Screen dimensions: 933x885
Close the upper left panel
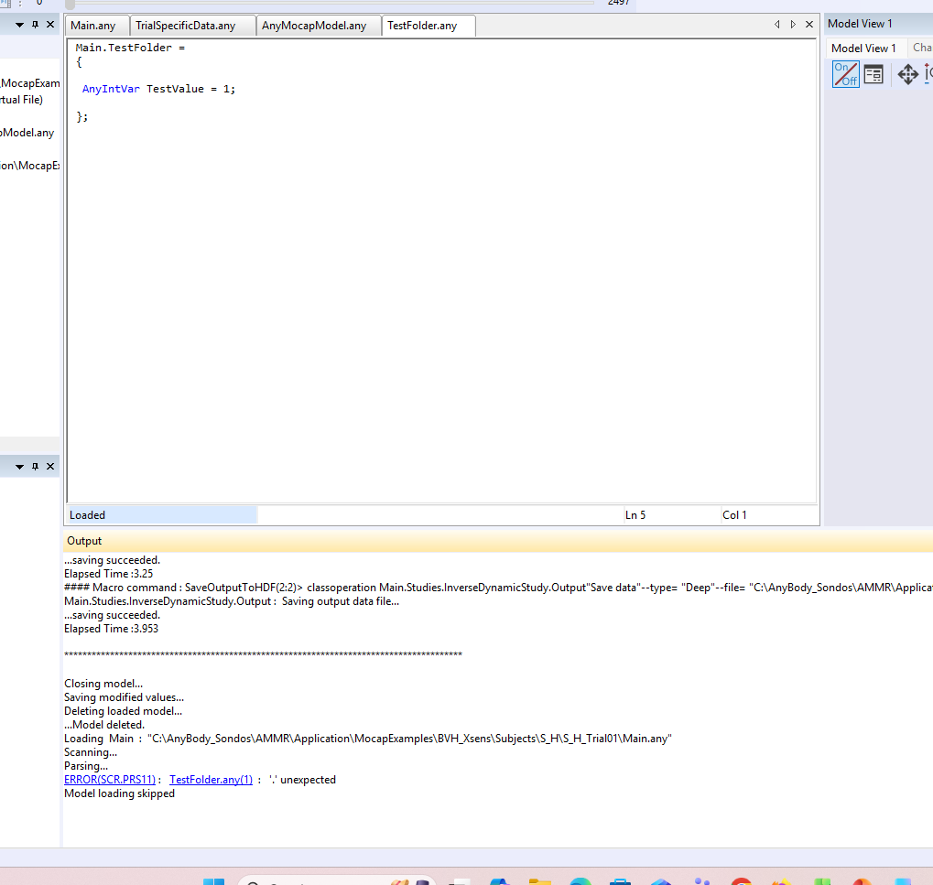pos(50,25)
